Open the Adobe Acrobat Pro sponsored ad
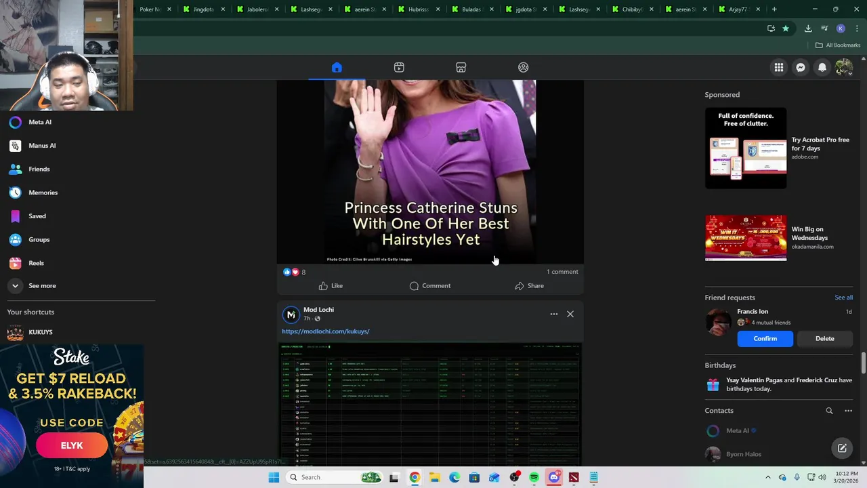The image size is (867, 488). 779,148
